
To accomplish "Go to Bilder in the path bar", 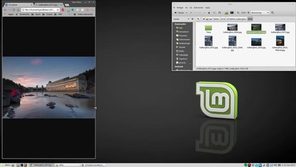I will [216, 19].
